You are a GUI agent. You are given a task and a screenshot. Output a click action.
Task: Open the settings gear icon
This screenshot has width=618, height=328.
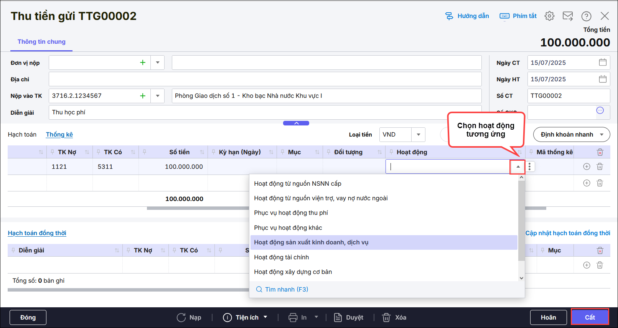549,16
